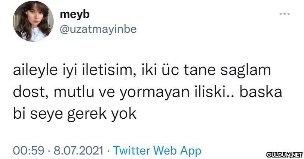Click the word seye in the tweet
This screenshot has height=159, width=304.
point(46,115)
